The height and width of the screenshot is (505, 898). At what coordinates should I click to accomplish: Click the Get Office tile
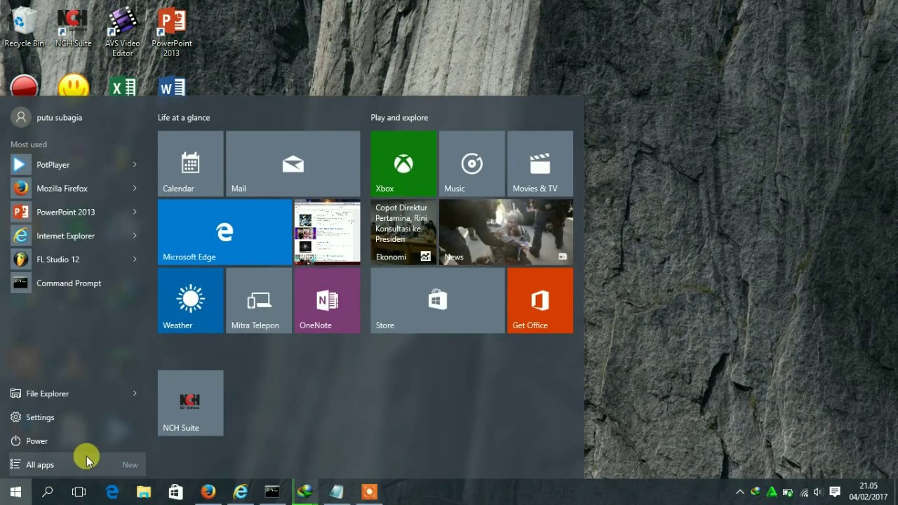point(540,300)
